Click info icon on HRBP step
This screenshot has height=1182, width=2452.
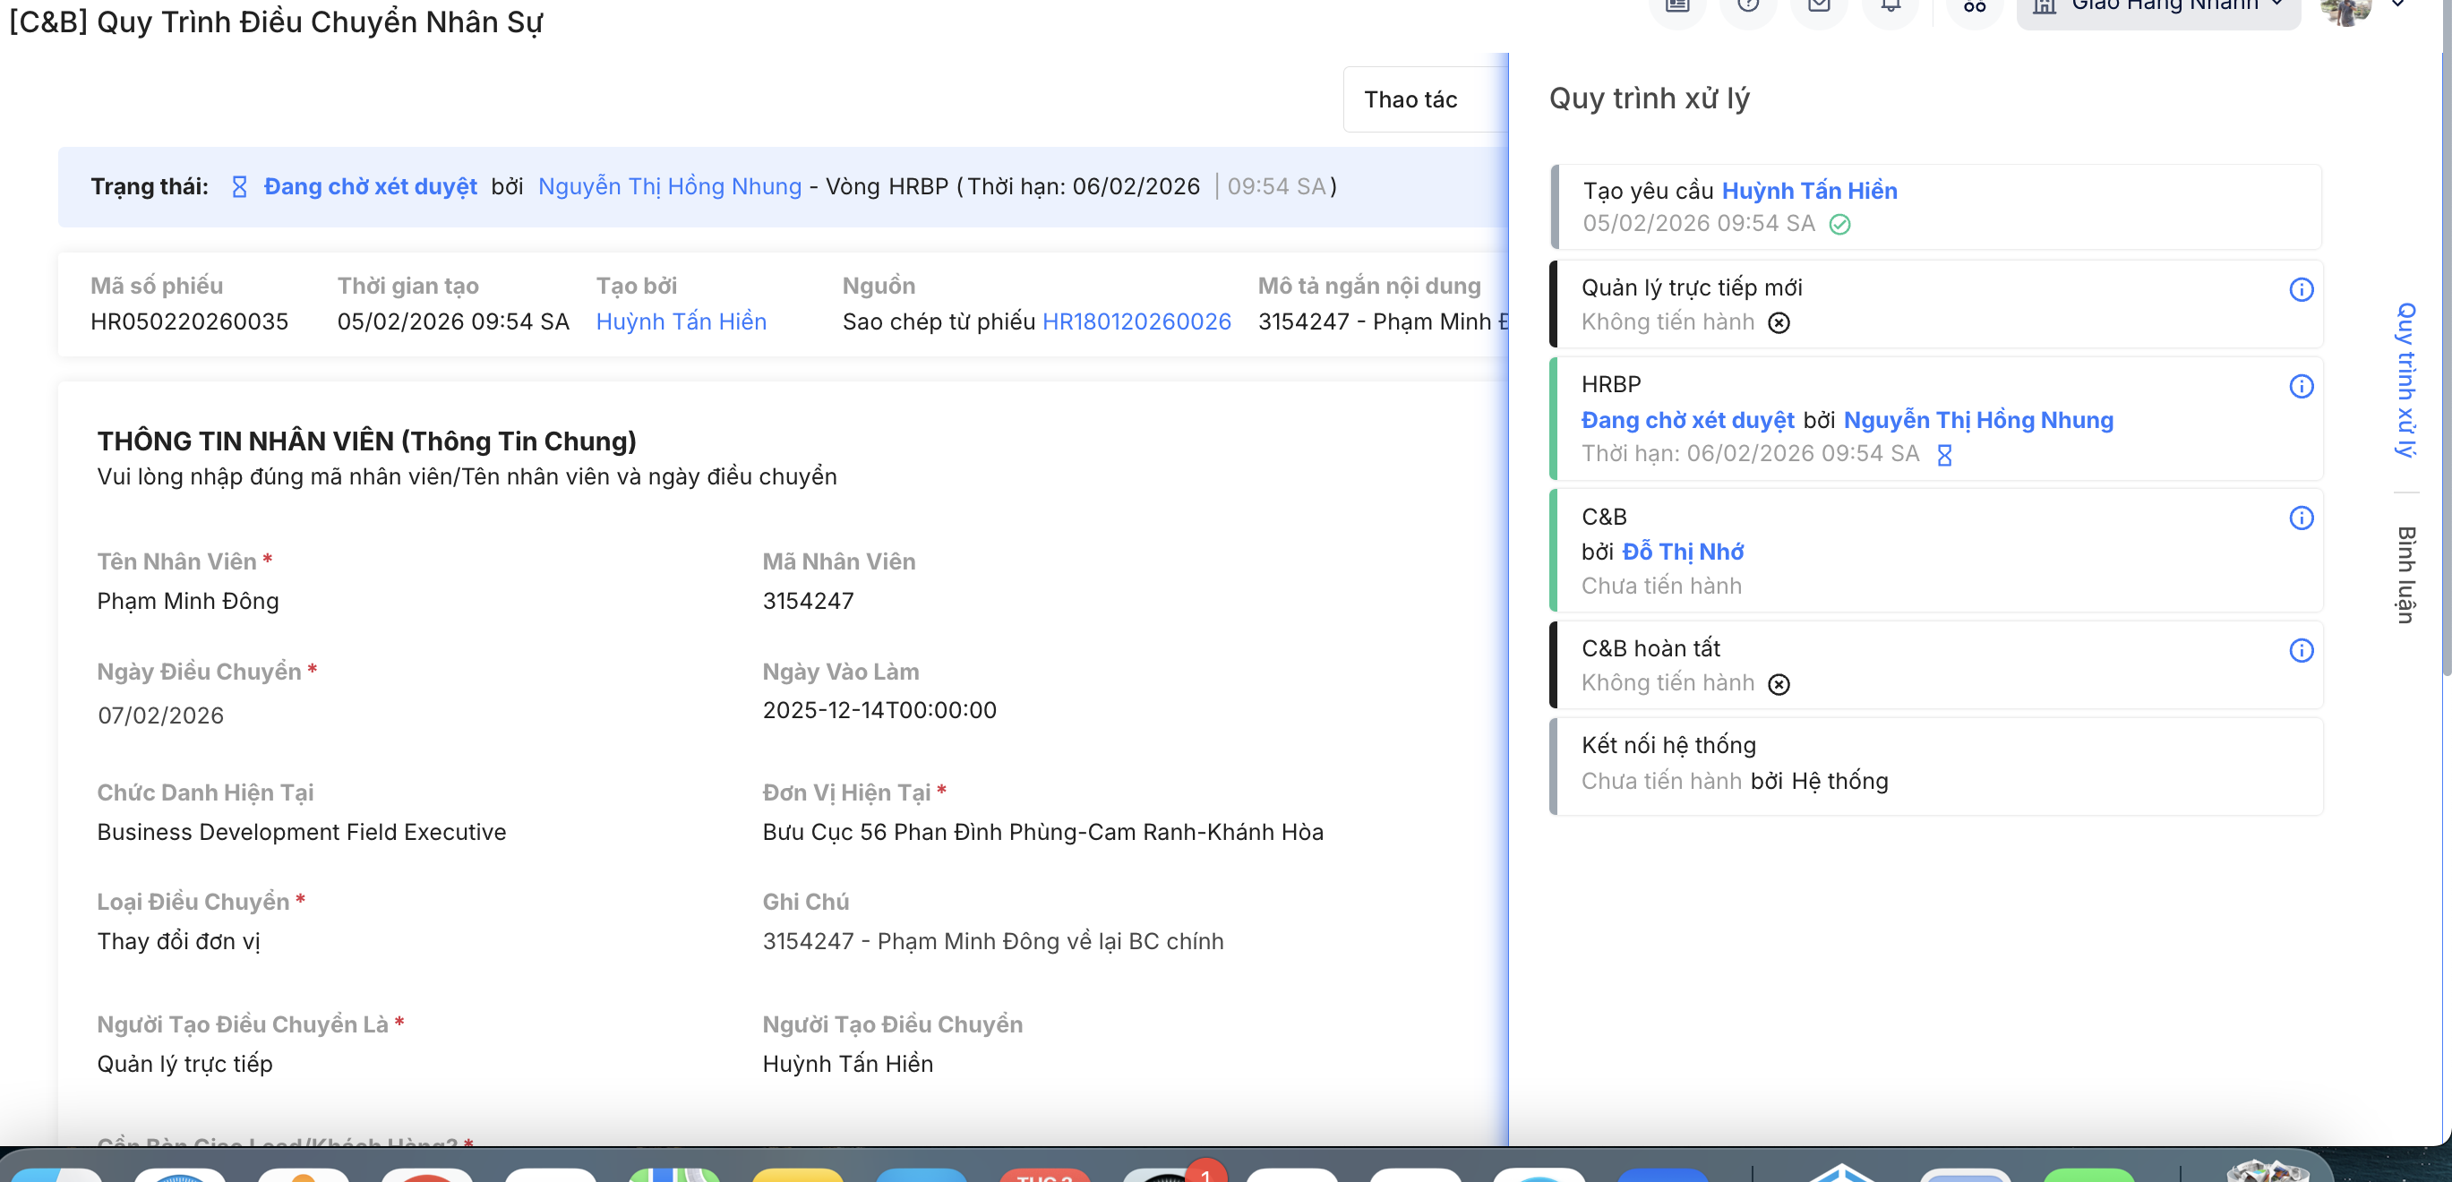click(x=2301, y=385)
